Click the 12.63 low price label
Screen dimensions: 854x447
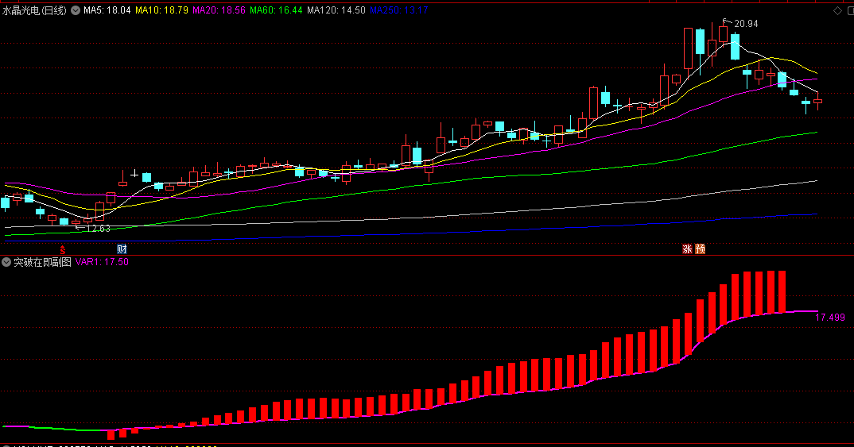point(99,229)
